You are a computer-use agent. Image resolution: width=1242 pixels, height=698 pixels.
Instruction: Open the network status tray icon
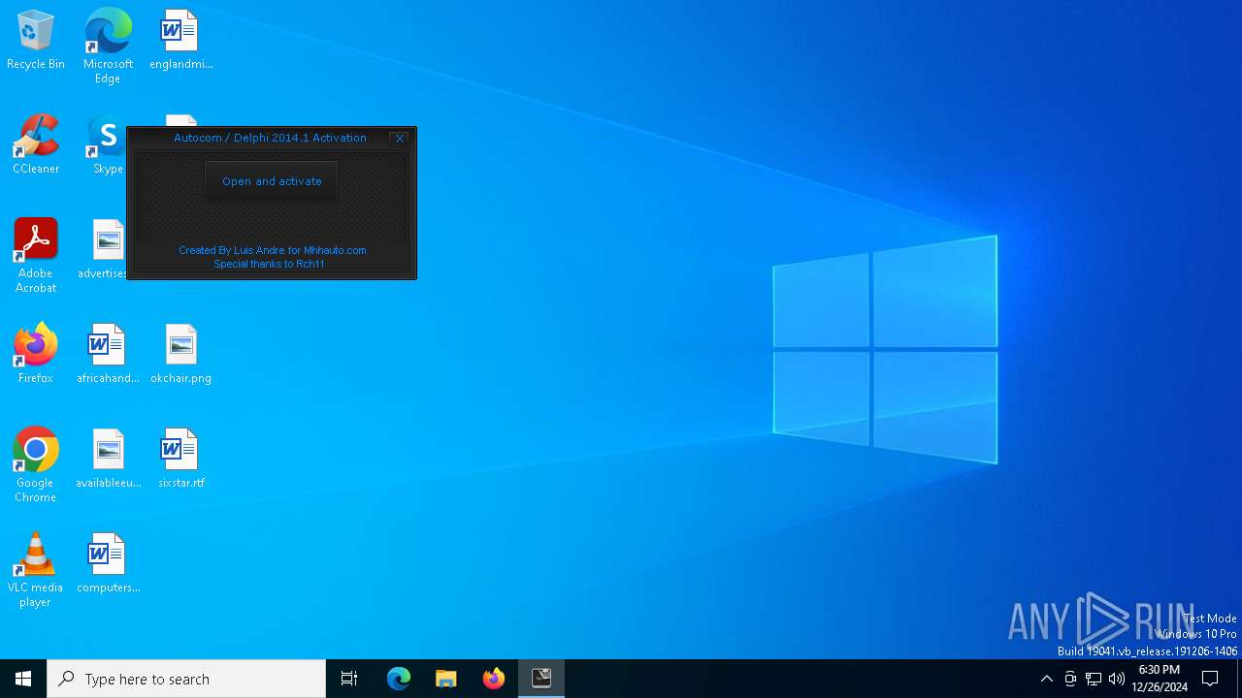coord(1094,679)
